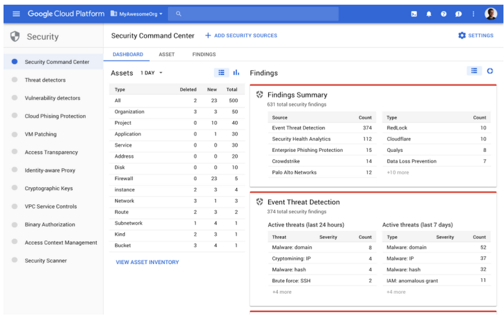Screen dimensions: 504x319
Task: Refresh the Findings panel
Action: click(490, 71)
